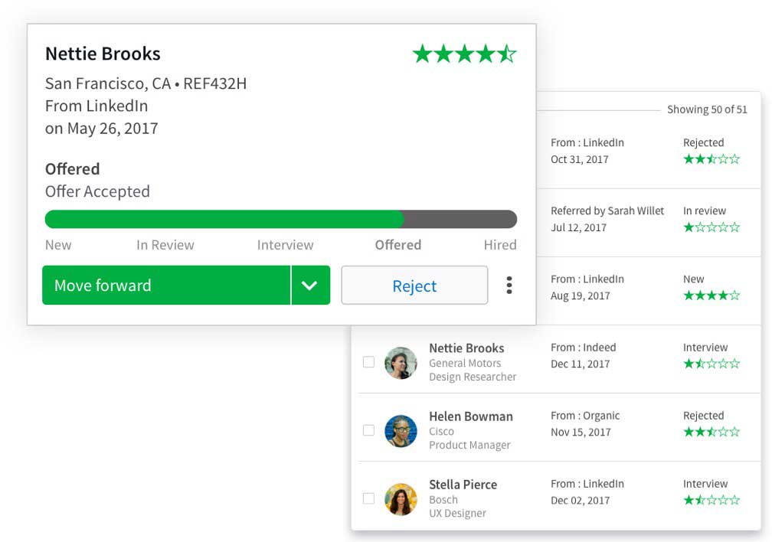Click Helen Bowman's star rating
The image size is (772, 542).
point(711,433)
